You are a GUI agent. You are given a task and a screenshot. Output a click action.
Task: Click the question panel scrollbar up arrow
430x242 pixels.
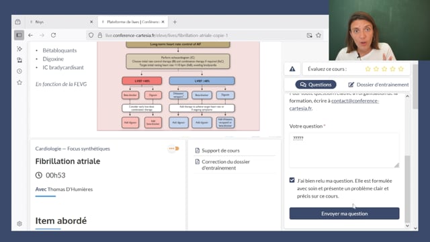(x=407, y=96)
